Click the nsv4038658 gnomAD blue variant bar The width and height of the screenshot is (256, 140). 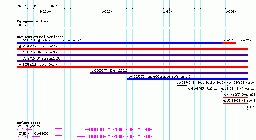click(x=119, y=43)
